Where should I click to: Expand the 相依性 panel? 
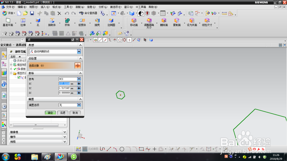pos(65,132)
